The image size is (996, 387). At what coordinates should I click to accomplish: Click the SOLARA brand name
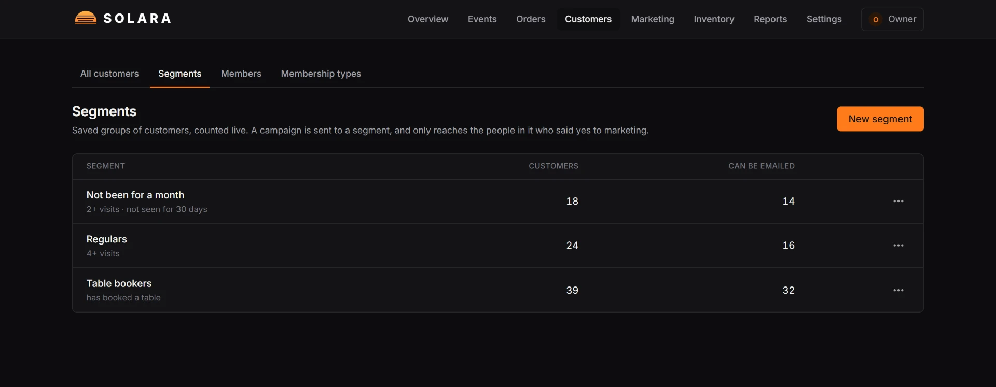pyautogui.click(x=137, y=19)
